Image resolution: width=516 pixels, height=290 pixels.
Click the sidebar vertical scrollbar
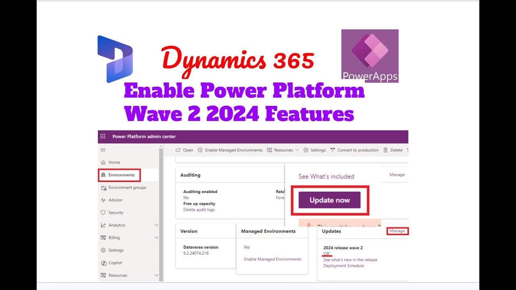point(161,215)
